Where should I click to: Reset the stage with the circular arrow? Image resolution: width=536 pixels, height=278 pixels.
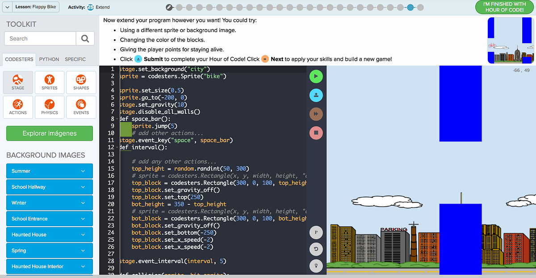coord(316,249)
